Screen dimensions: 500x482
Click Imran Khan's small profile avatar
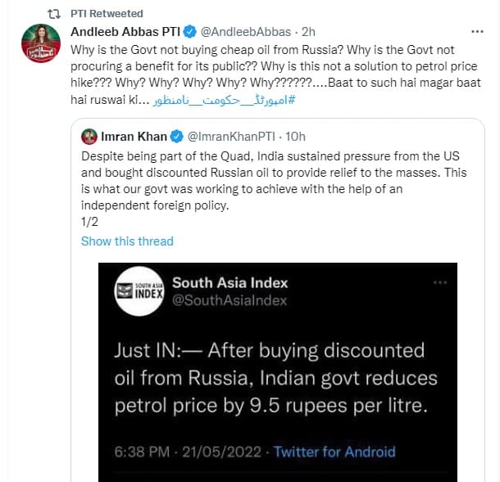tap(89, 137)
